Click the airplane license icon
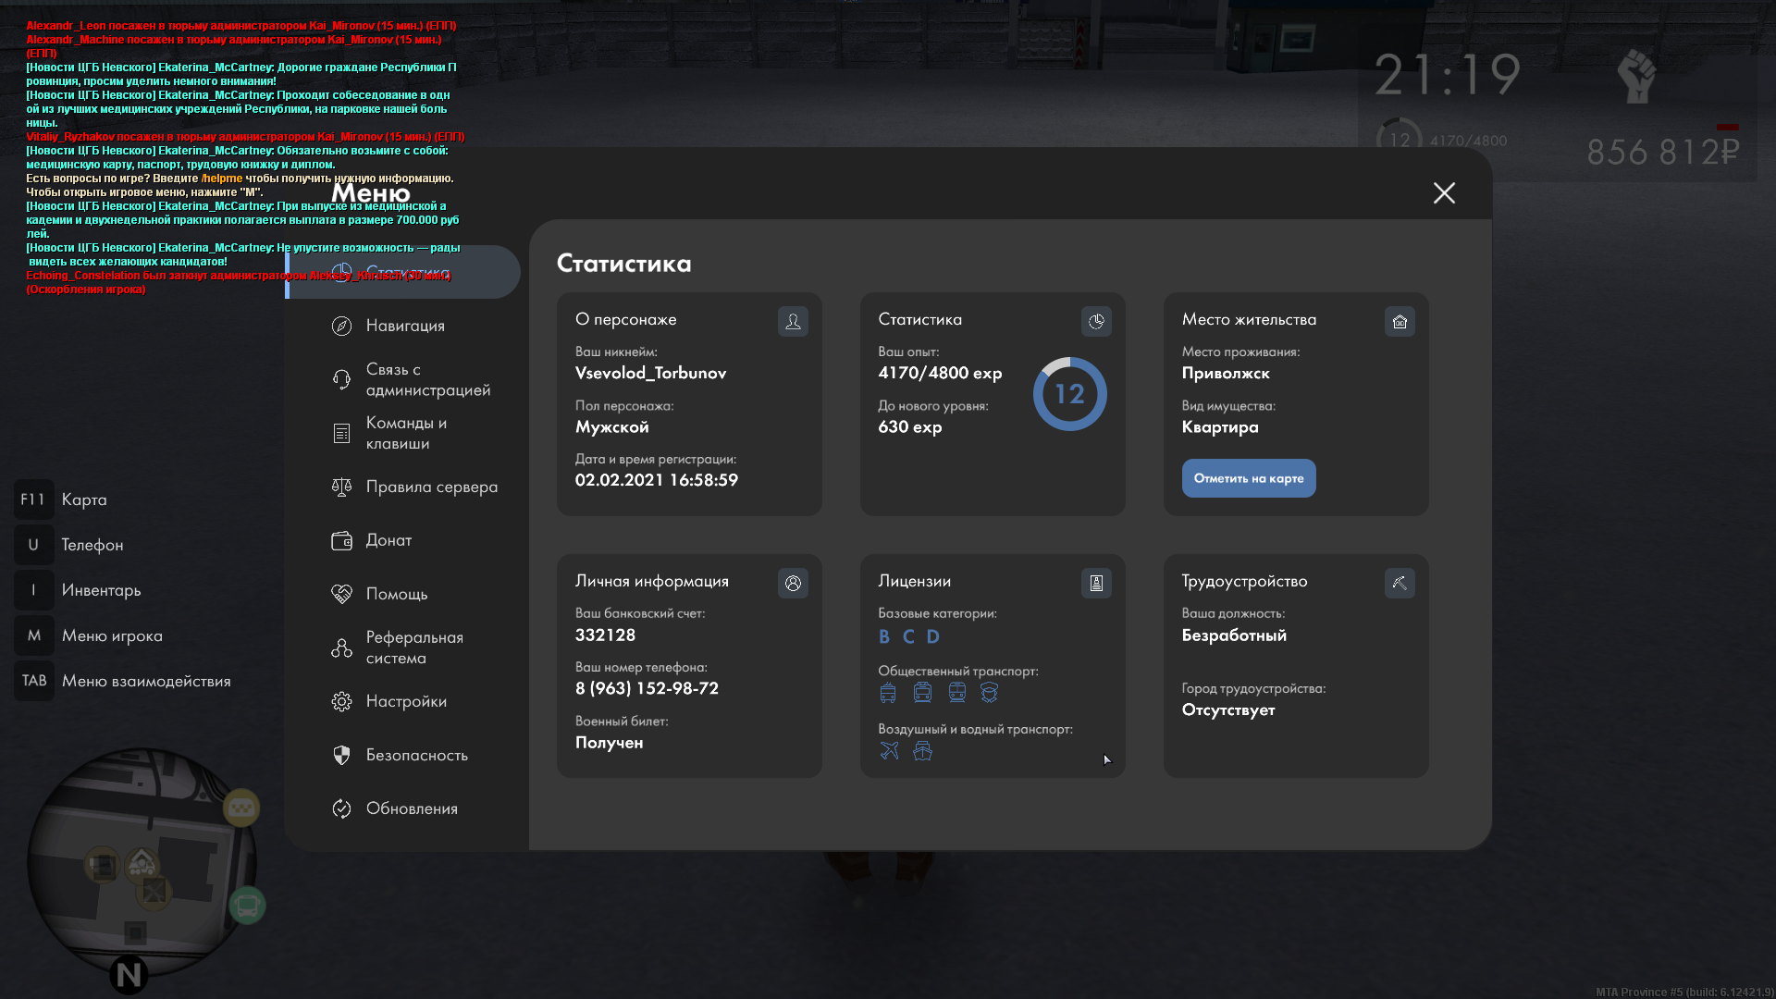The width and height of the screenshot is (1776, 999). (x=889, y=751)
